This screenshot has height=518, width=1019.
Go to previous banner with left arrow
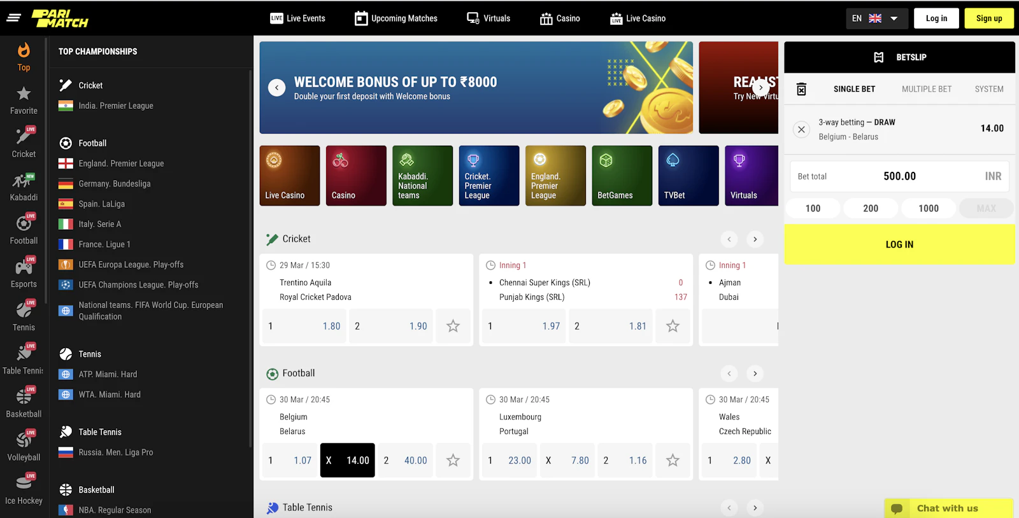coord(276,88)
